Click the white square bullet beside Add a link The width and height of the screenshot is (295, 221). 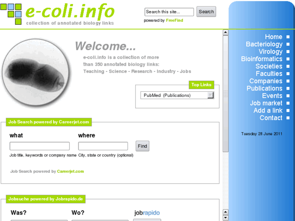(288, 111)
